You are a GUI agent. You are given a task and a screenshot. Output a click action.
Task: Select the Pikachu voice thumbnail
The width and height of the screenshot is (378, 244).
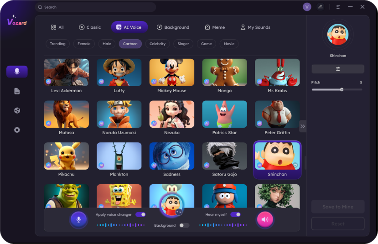66,156
